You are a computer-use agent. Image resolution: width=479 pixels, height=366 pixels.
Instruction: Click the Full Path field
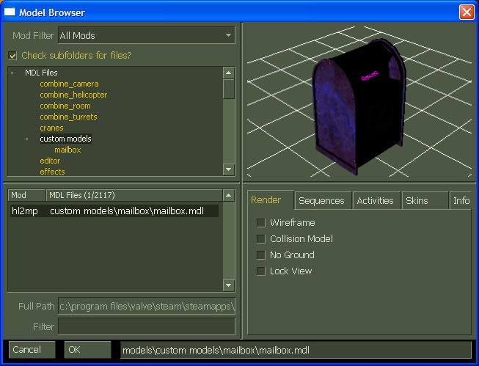147,306
